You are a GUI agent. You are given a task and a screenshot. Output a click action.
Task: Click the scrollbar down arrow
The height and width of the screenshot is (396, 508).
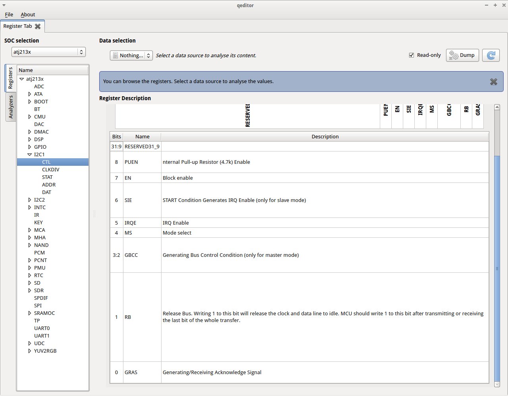coord(497,384)
